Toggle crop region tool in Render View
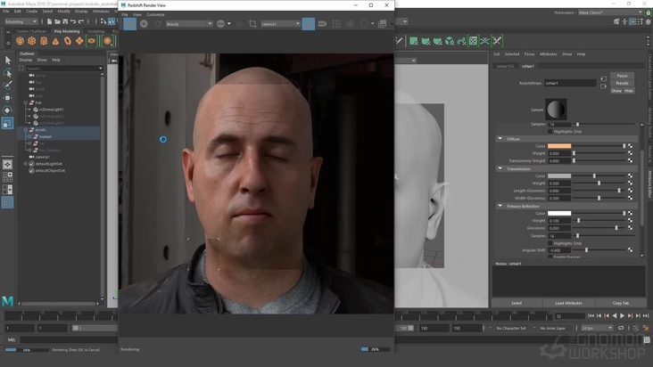Screen dimensions: 653x367 252,24
